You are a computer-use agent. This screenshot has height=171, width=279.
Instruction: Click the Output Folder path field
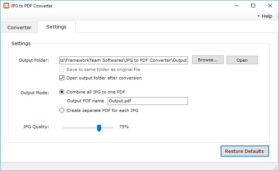click(x=124, y=60)
